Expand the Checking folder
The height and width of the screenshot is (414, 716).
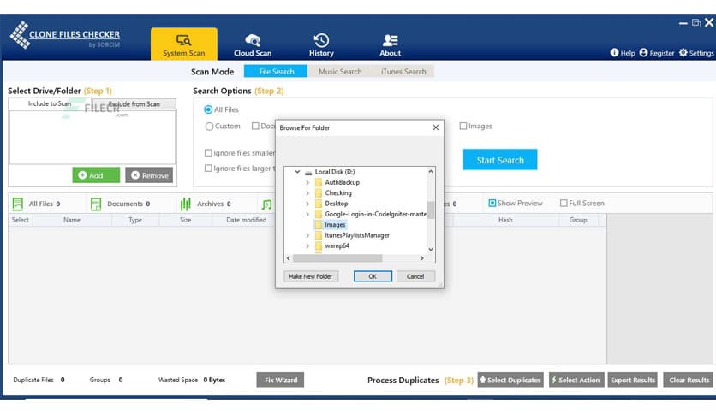coord(307,192)
